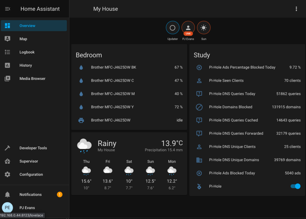Go to History in the sidebar
This screenshot has width=306, height=219.
pos(26,65)
